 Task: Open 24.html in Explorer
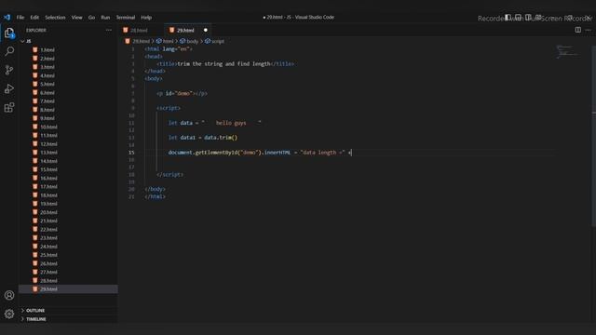[48, 247]
